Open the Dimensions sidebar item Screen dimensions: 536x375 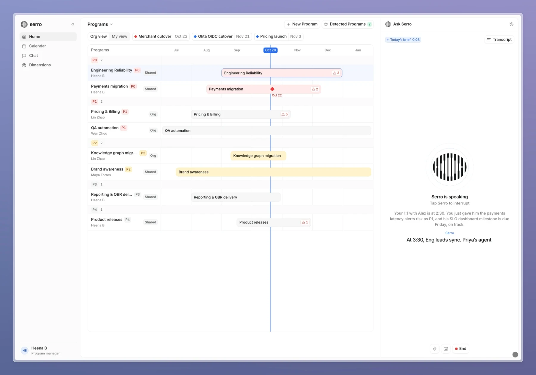48,65
